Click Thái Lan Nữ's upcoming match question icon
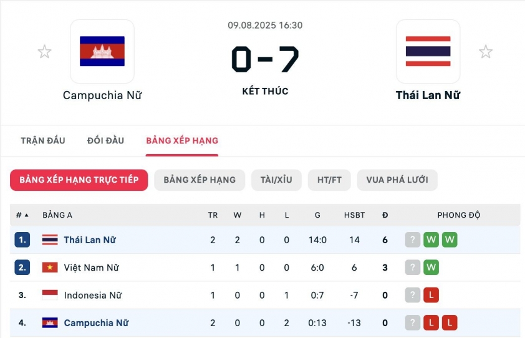The width and height of the screenshot is (525, 338). [x=412, y=240]
